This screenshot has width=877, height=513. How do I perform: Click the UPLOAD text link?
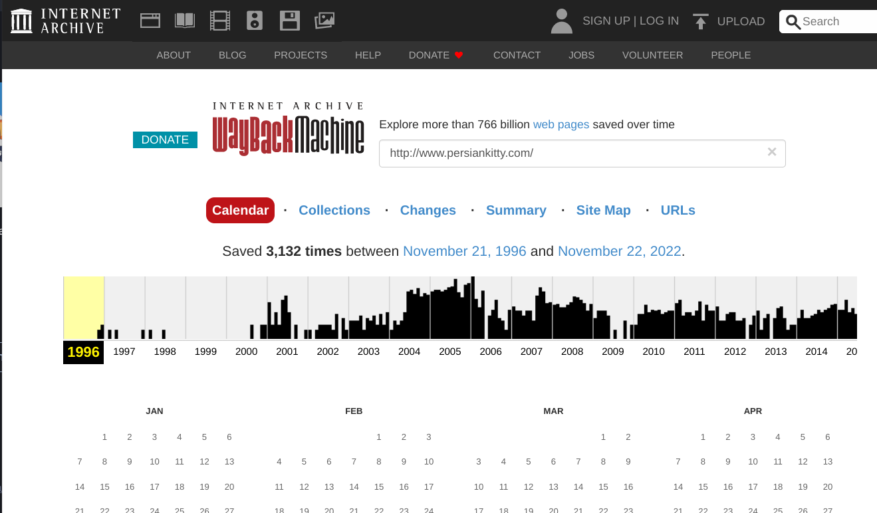(741, 21)
